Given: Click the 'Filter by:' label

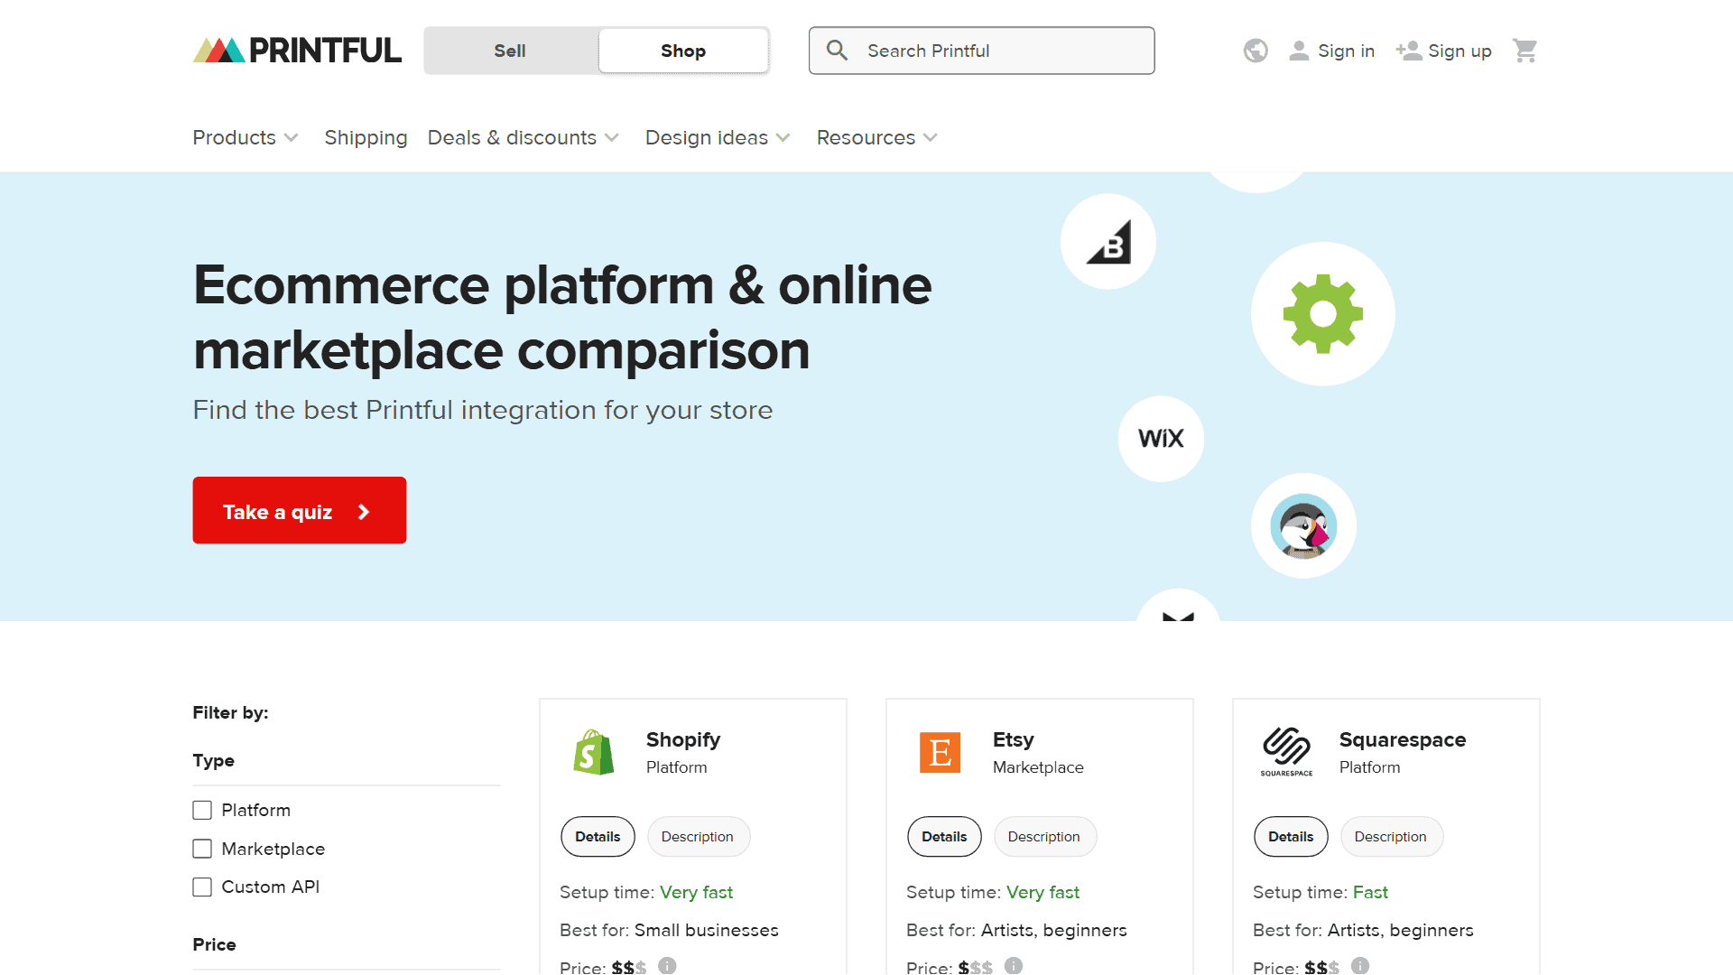Looking at the screenshot, I should click(x=230, y=712).
